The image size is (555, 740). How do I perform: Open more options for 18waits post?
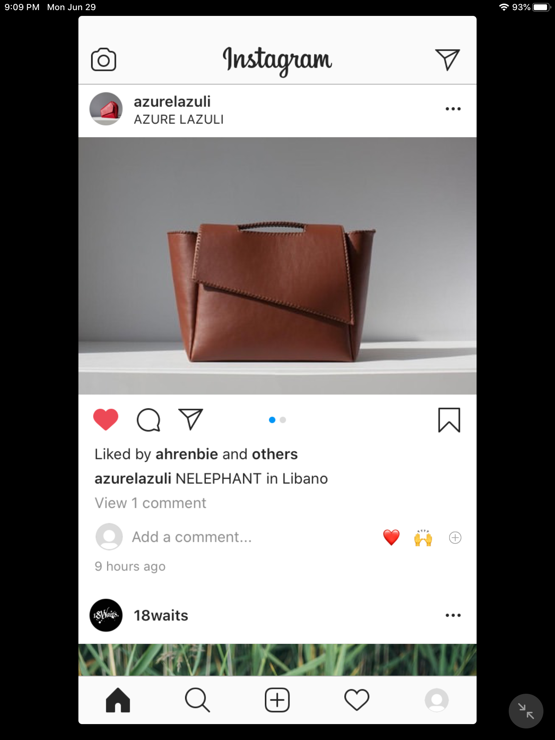click(453, 615)
